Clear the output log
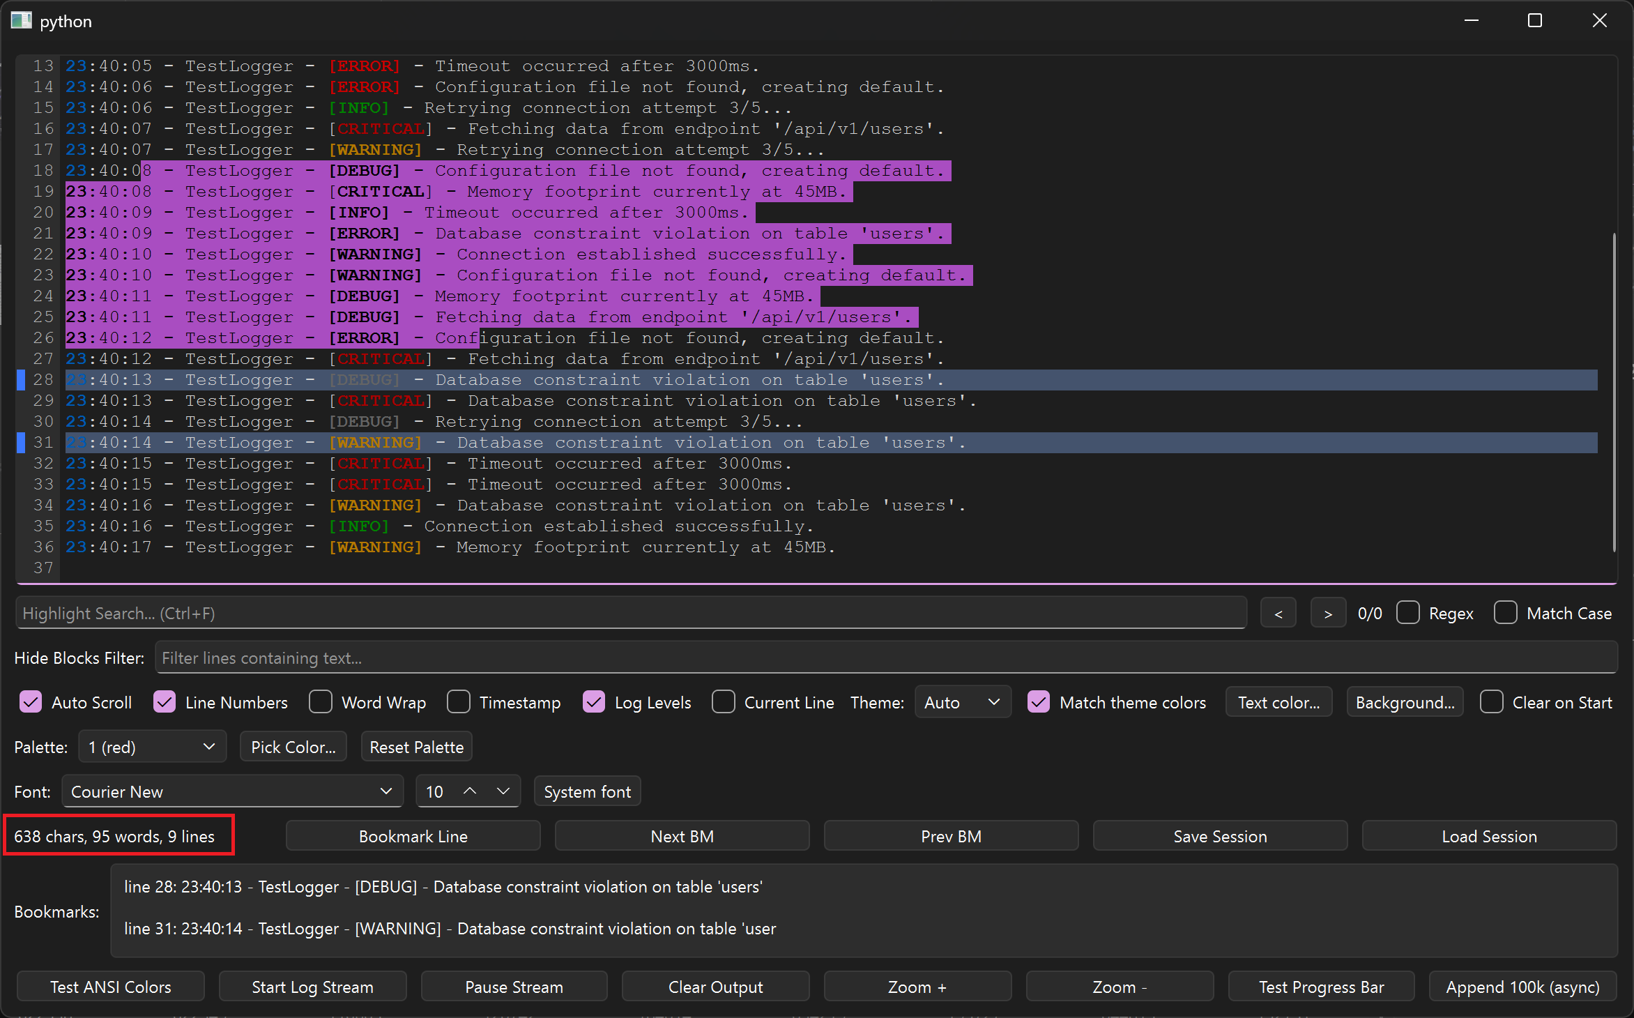This screenshot has width=1634, height=1018. click(715, 987)
